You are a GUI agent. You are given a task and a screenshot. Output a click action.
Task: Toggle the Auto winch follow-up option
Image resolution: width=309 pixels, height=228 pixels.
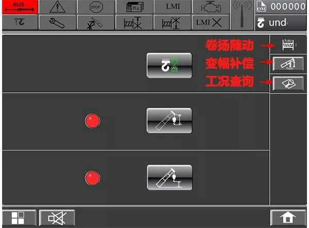point(288,44)
